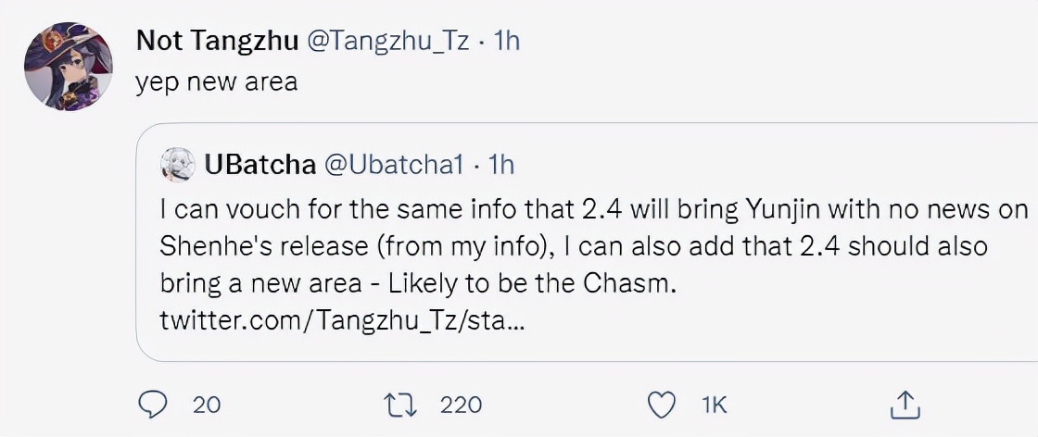This screenshot has width=1038, height=437.
Task: Click the quoted tweet's 1h timestamp
Action: [500, 165]
